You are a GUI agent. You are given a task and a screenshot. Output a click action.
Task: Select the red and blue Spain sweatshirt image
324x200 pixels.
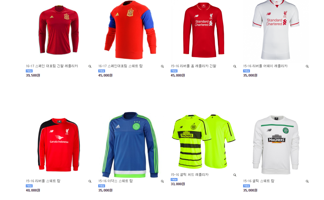[130, 30]
